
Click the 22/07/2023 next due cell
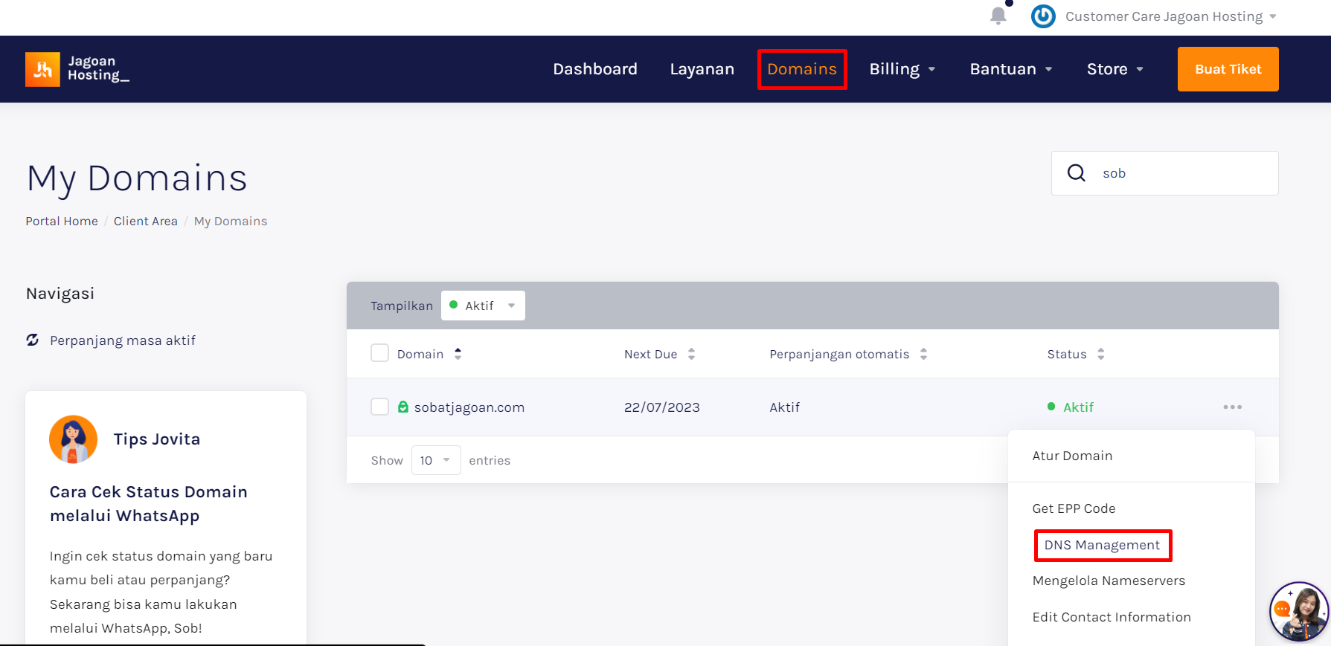(662, 407)
